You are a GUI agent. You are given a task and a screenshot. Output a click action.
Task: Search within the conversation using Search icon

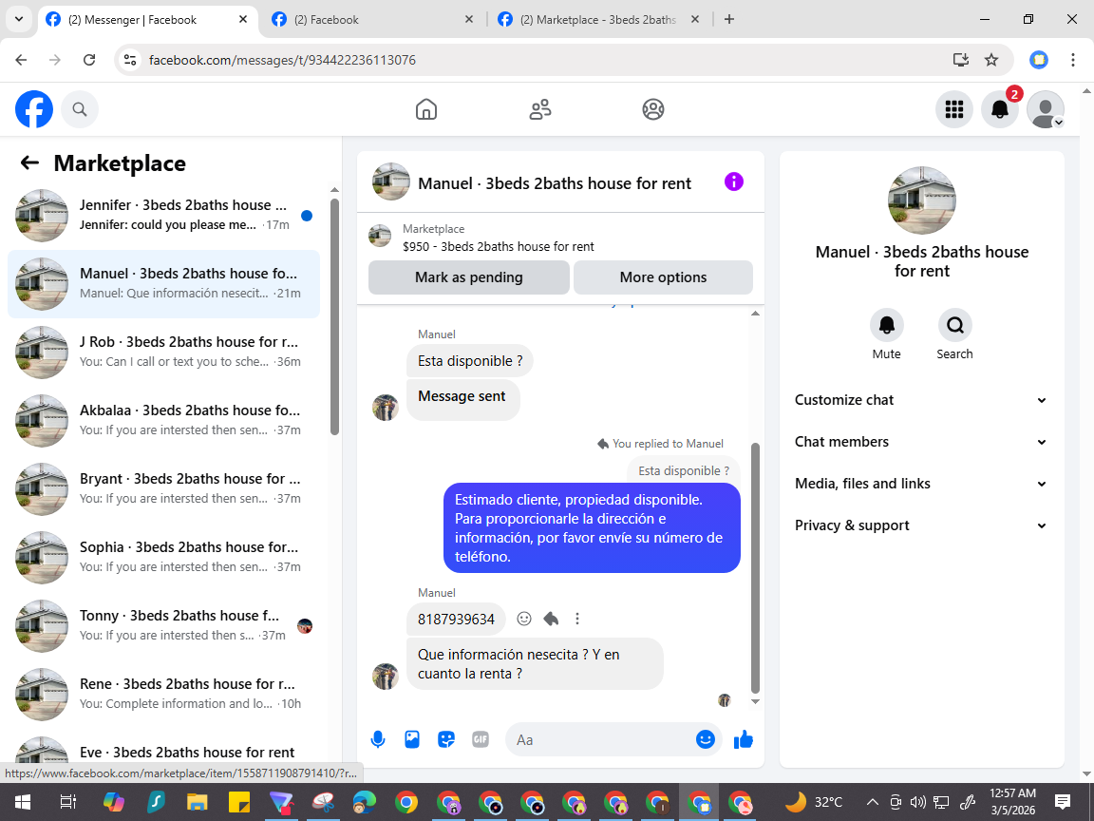coord(955,325)
